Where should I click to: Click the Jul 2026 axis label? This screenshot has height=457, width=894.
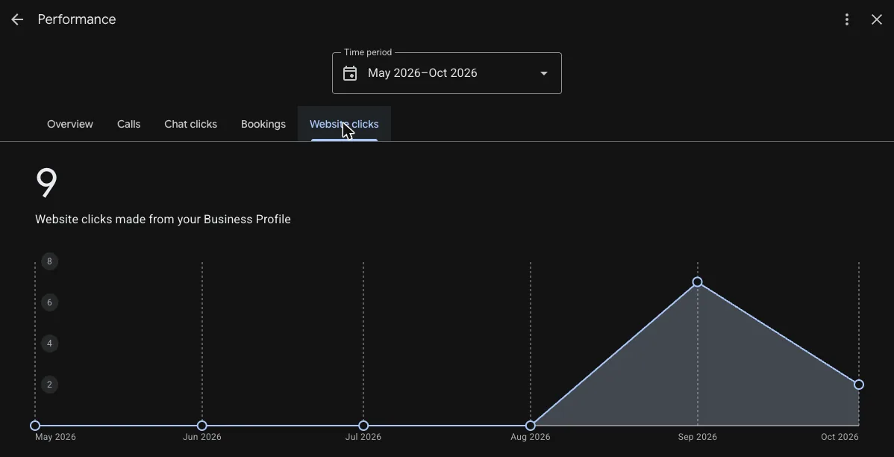(x=363, y=437)
